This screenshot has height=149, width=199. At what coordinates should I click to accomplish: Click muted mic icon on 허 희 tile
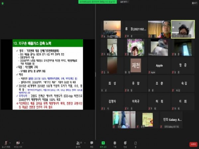[x=149, y=109]
